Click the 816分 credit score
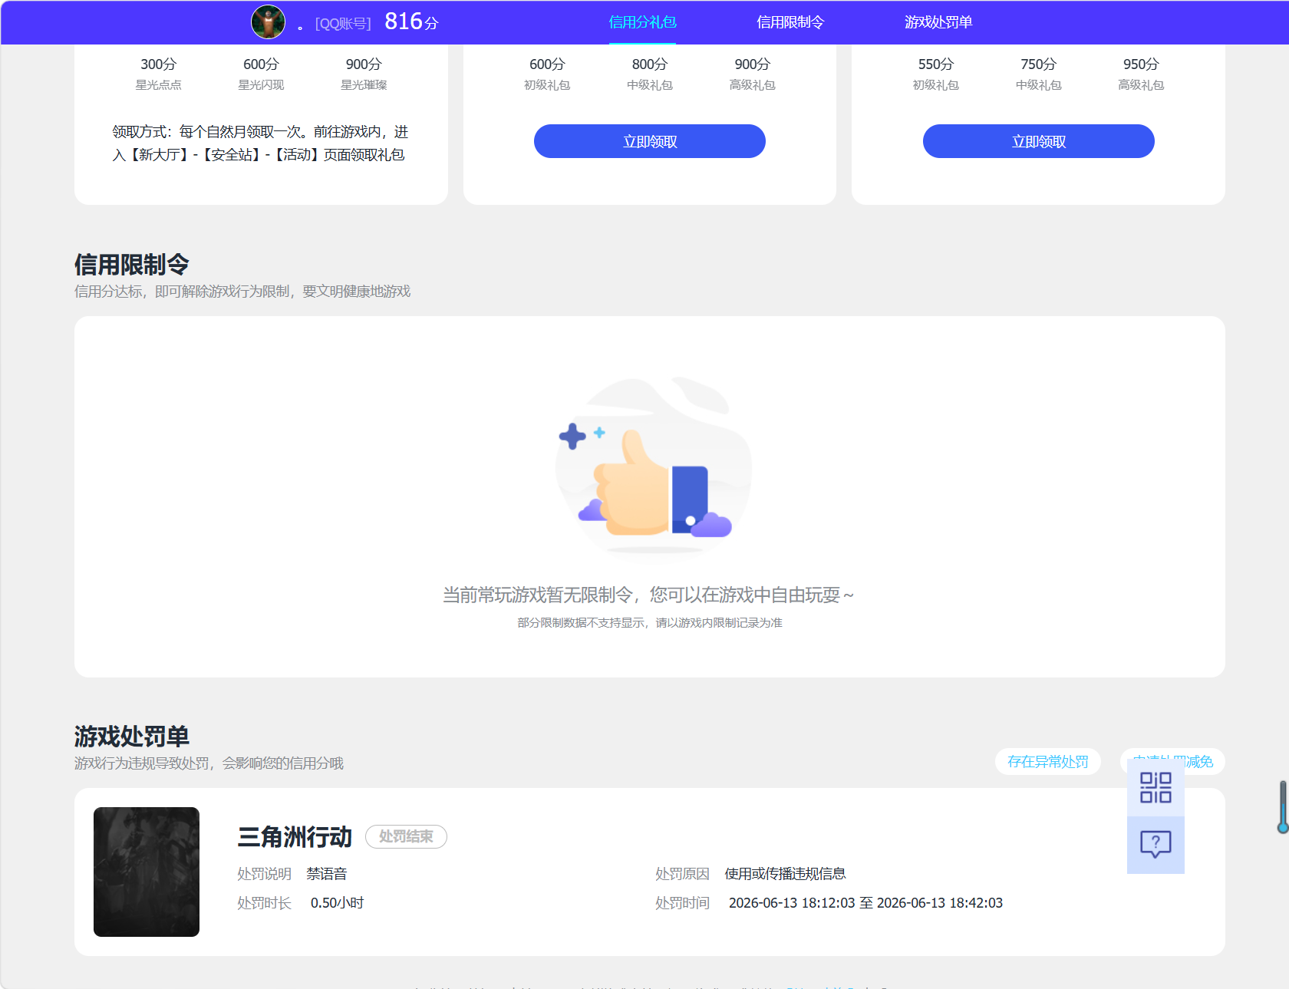The height and width of the screenshot is (989, 1289). [x=411, y=21]
